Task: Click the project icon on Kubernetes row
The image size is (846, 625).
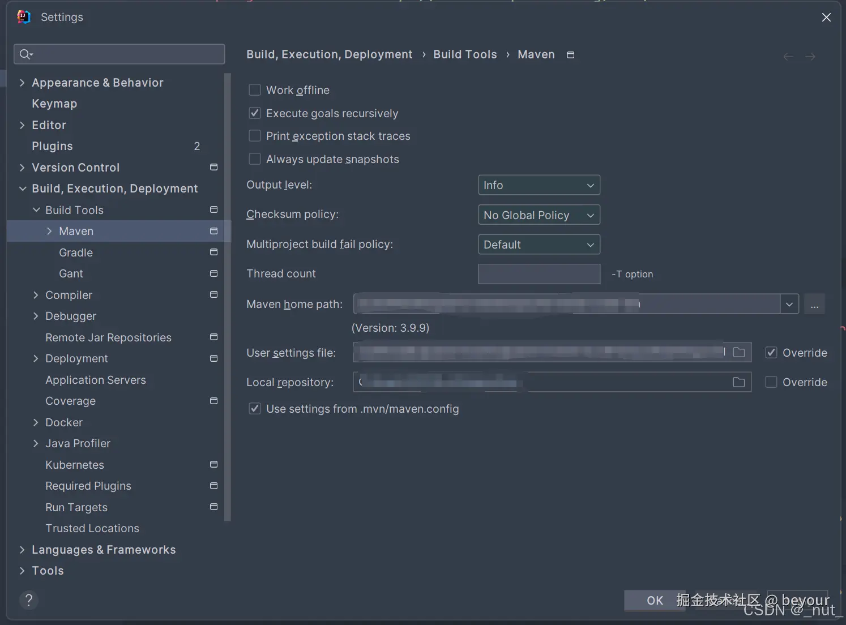Action: point(213,464)
